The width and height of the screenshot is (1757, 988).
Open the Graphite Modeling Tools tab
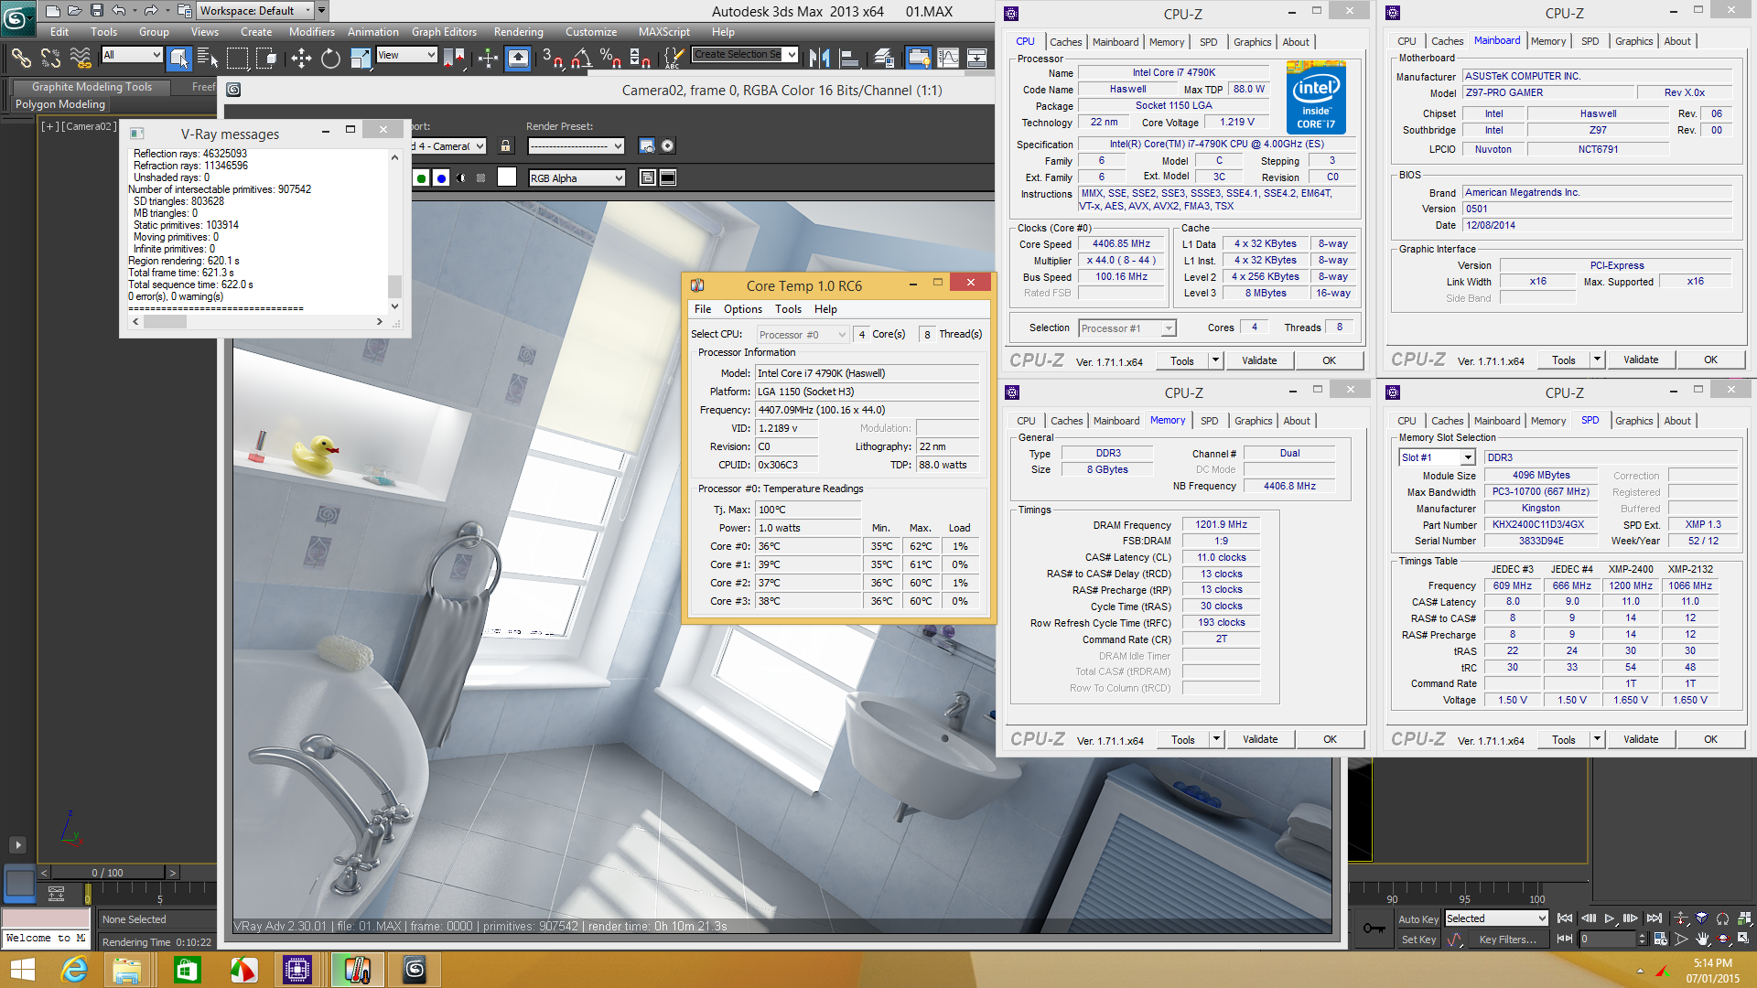(x=92, y=87)
